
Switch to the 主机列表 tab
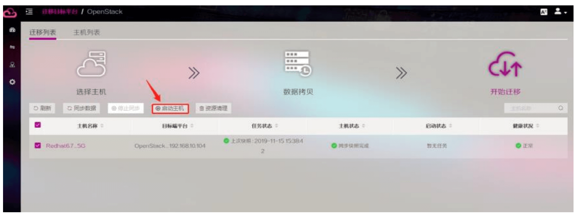[86, 33]
